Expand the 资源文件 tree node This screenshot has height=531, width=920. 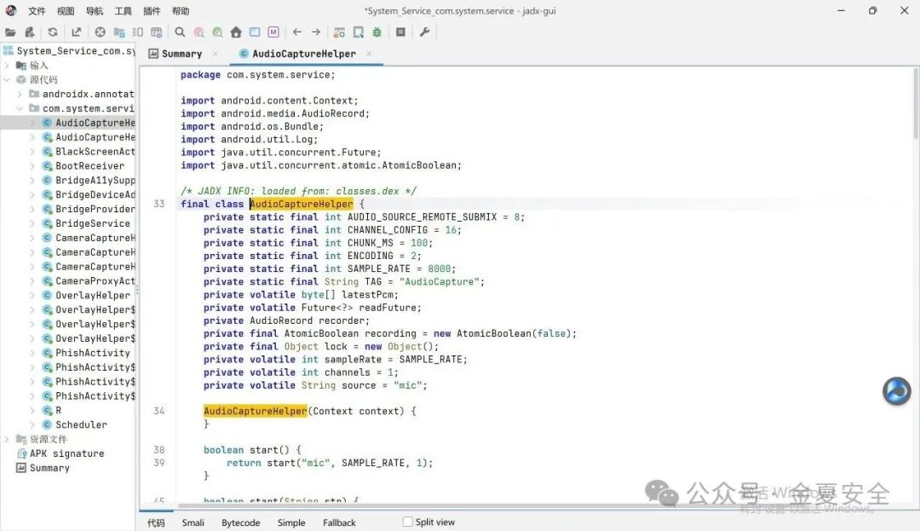pyautogui.click(x=7, y=439)
